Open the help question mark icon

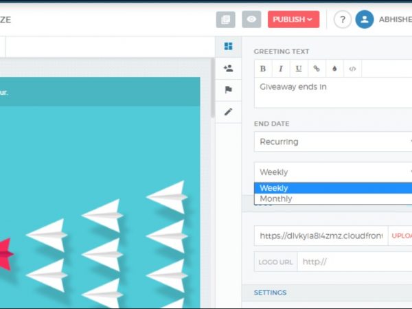click(x=343, y=19)
